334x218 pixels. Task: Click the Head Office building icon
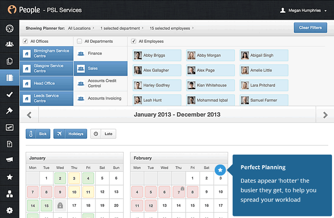pos(27,83)
